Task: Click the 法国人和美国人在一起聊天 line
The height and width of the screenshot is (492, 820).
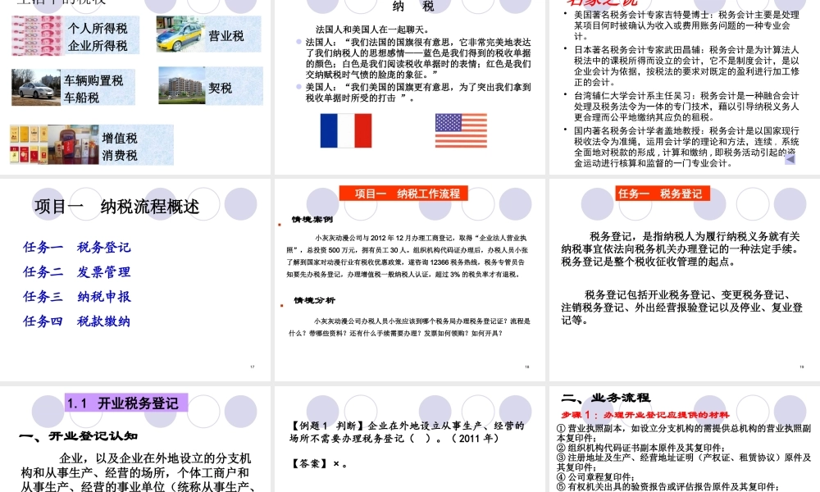Action: click(373, 30)
